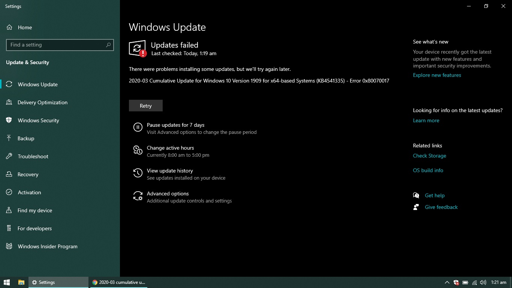Click the Get help link

[x=435, y=195]
